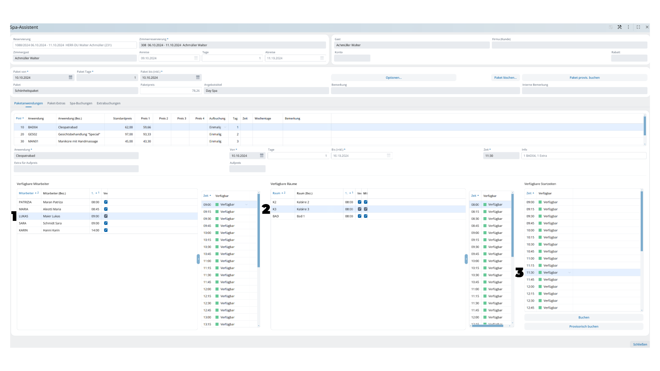Click into the Paketpreis input field
The height and width of the screenshot is (371, 660).
[x=170, y=91]
